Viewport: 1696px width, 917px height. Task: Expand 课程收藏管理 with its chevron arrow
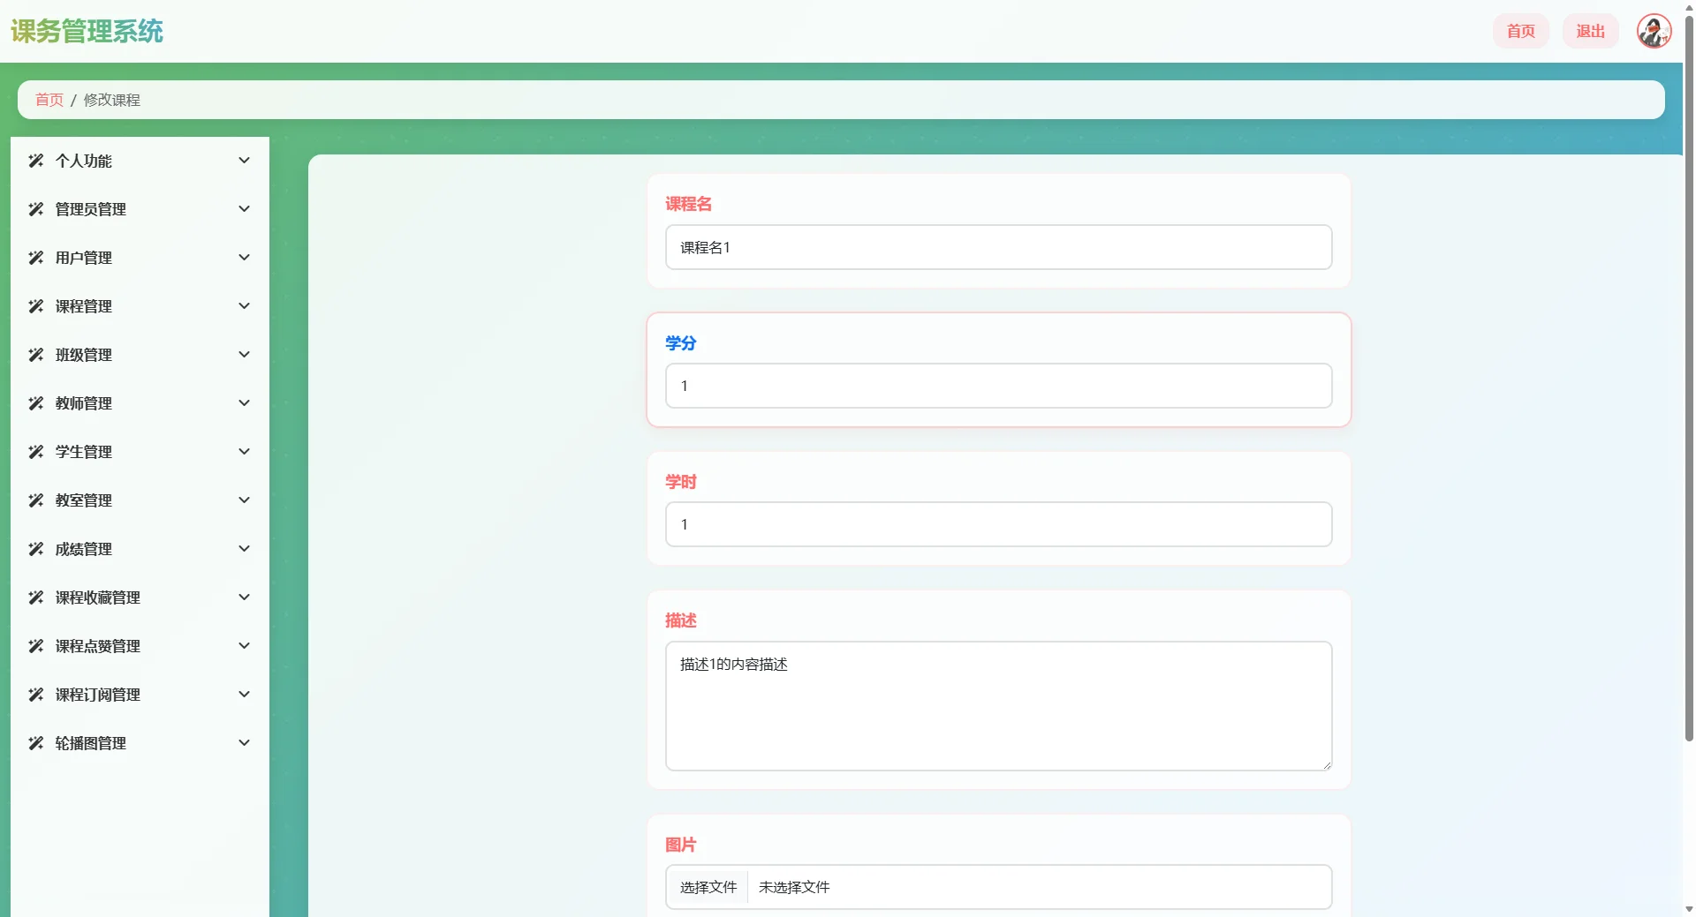coord(245,598)
